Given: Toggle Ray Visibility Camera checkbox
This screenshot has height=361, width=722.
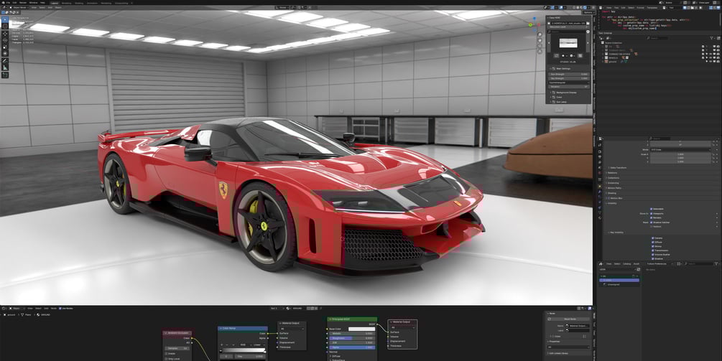Looking at the screenshot, I should coord(653,238).
